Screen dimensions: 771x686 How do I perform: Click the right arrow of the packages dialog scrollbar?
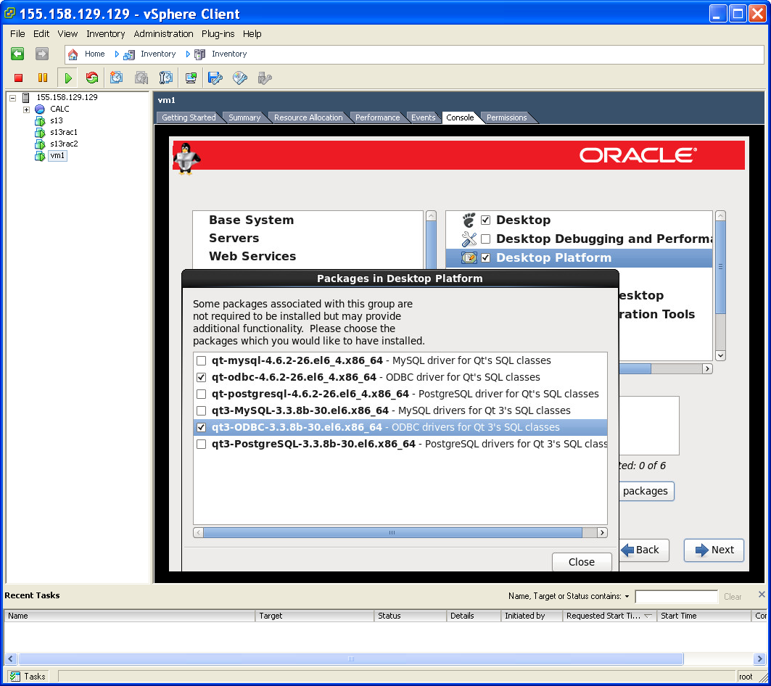pyautogui.click(x=602, y=532)
